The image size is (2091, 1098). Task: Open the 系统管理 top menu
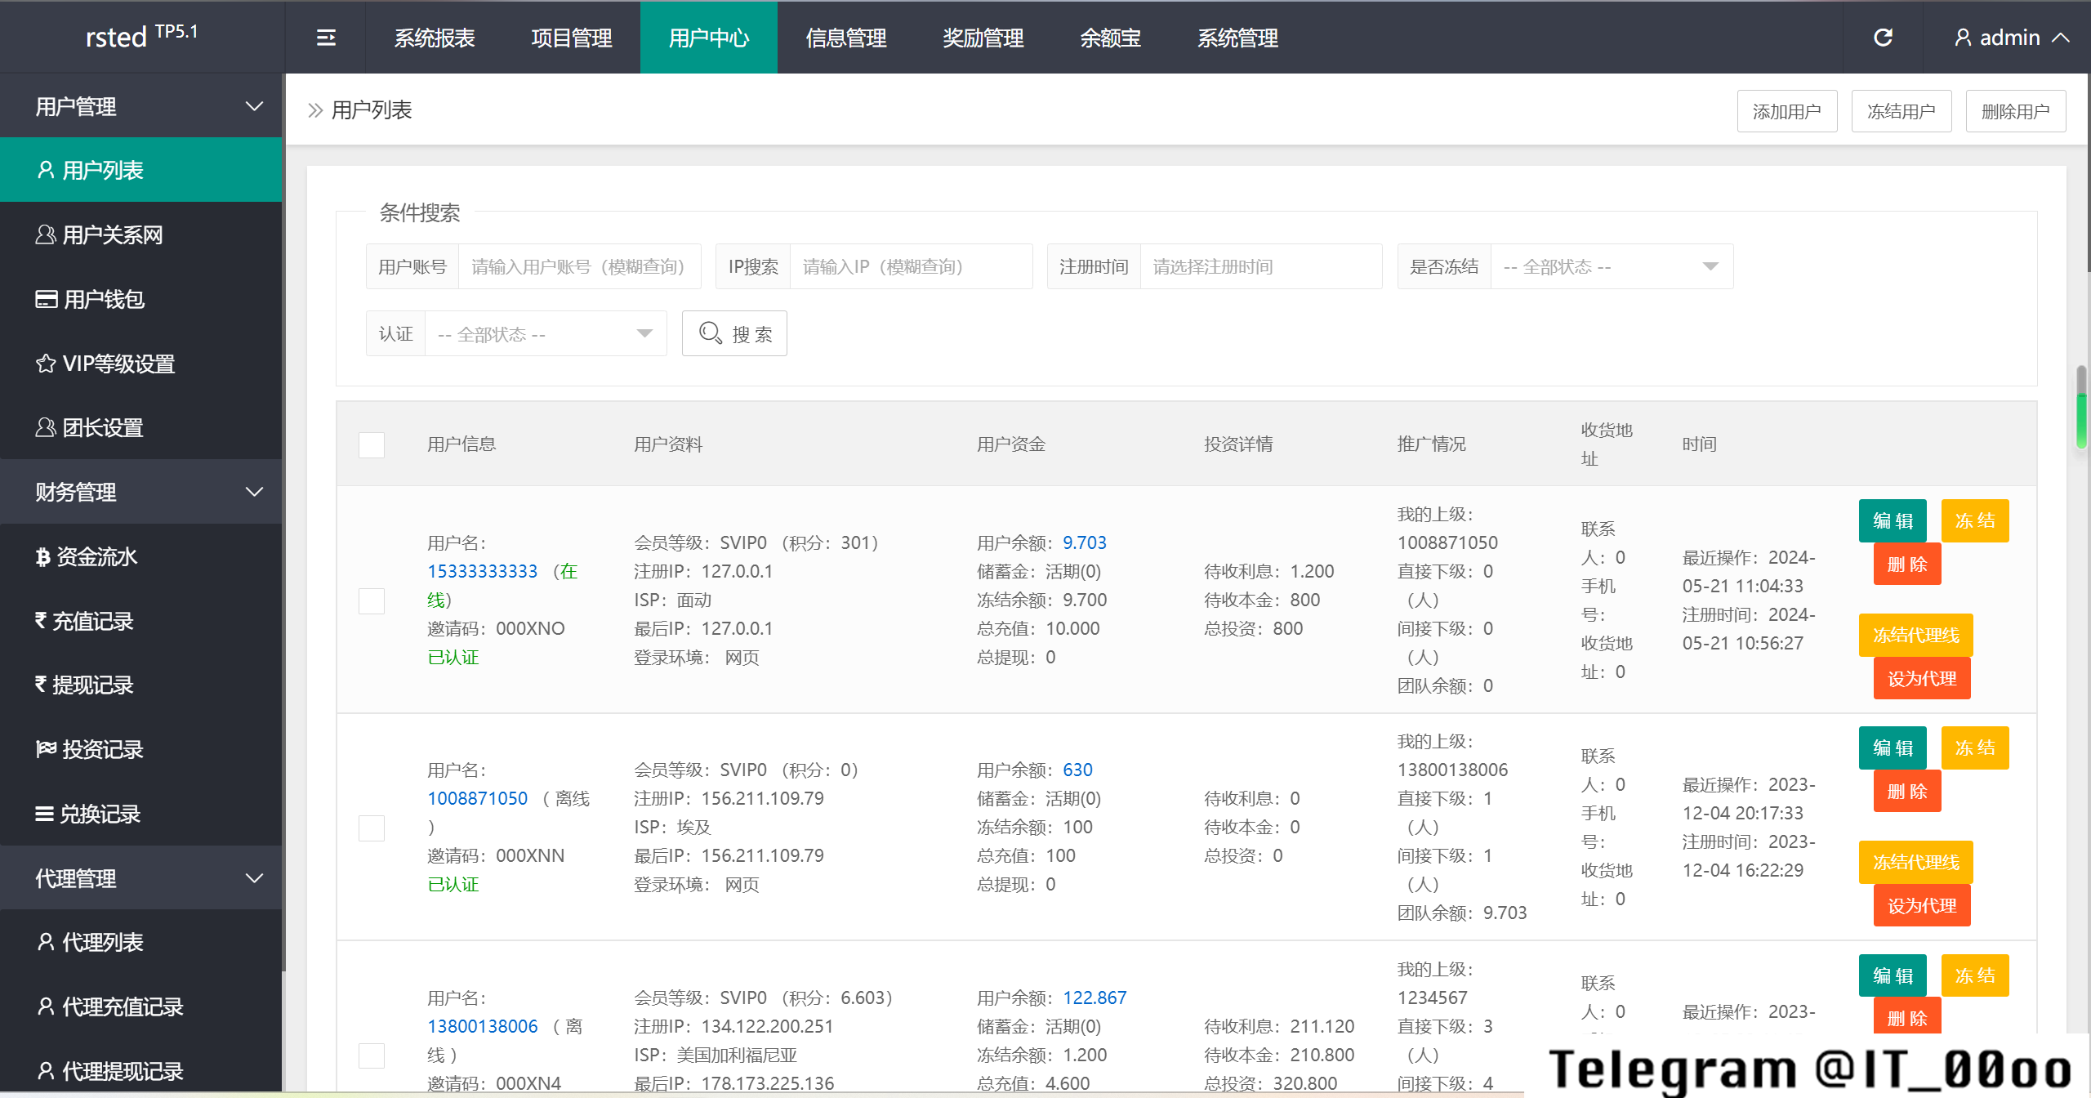pos(1238,38)
